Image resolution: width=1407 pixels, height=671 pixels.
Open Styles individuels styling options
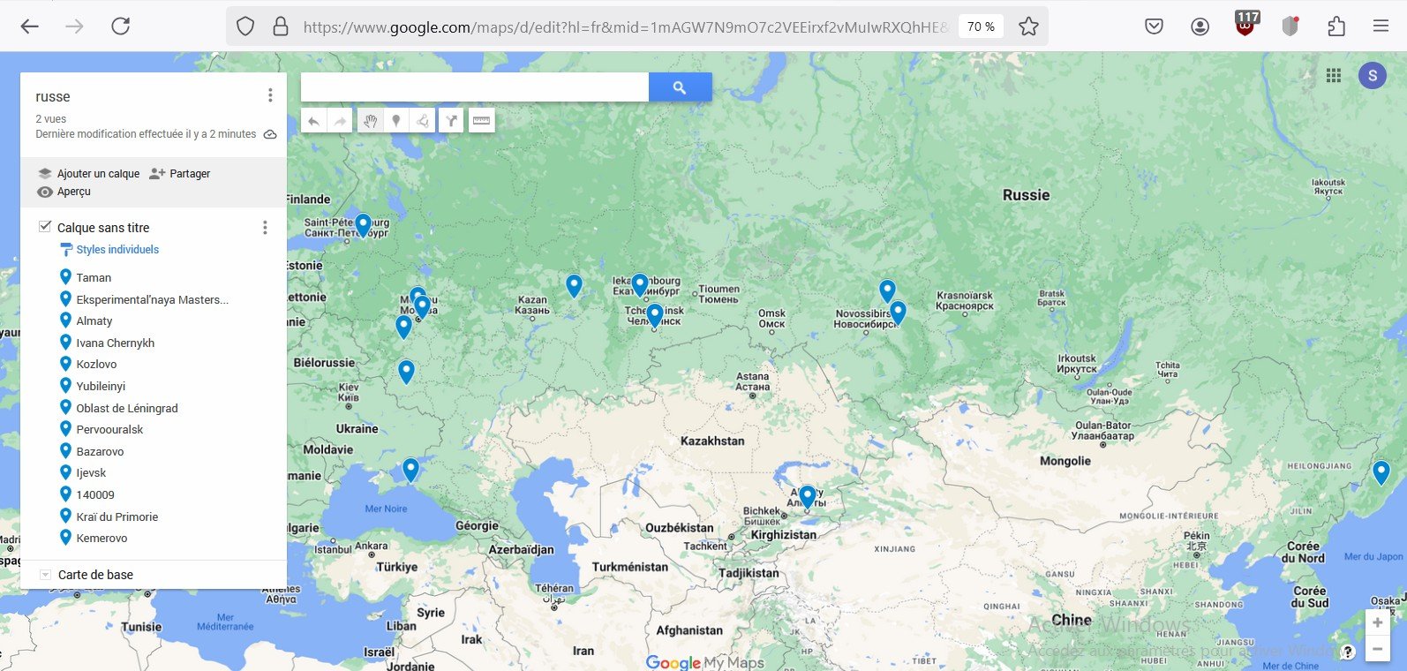[x=117, y=250]
